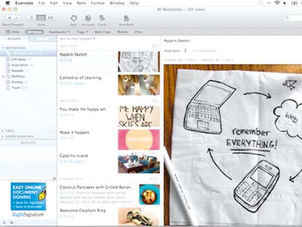Go back with the Back arrow

(x=9, y=18)
